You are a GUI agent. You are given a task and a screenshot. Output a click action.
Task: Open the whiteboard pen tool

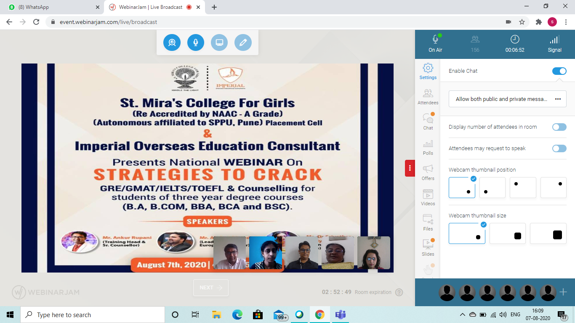pyautogui.click(x=243, y=42)
